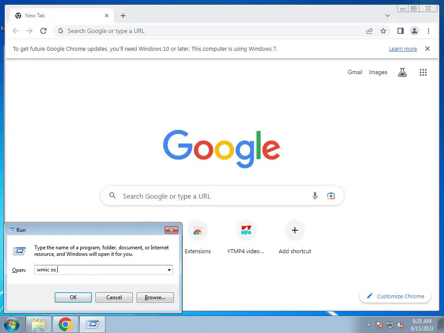Select the New Tab tab

click(x=62, y=16)
